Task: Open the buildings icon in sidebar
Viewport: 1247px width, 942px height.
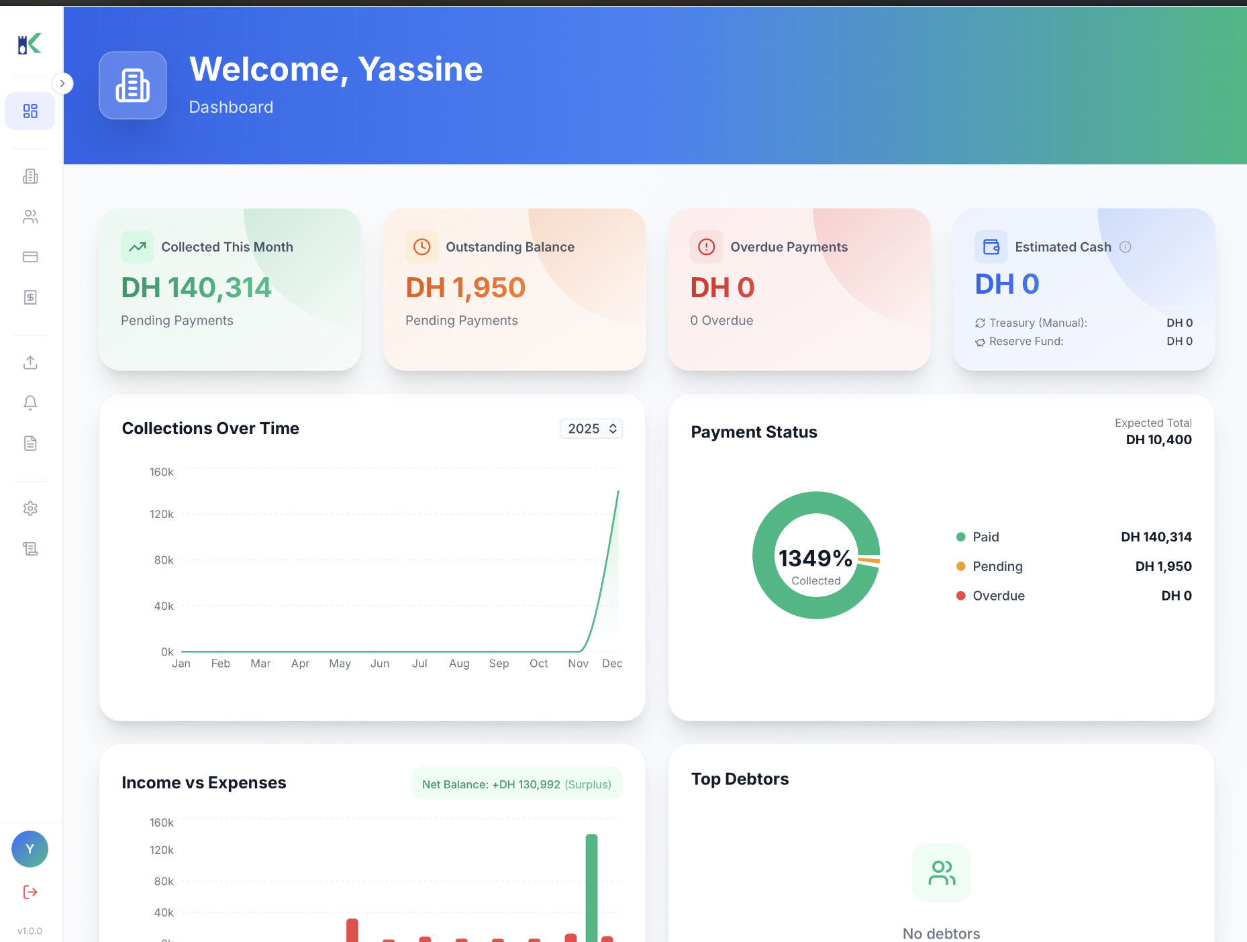Action: pos(30,176)
